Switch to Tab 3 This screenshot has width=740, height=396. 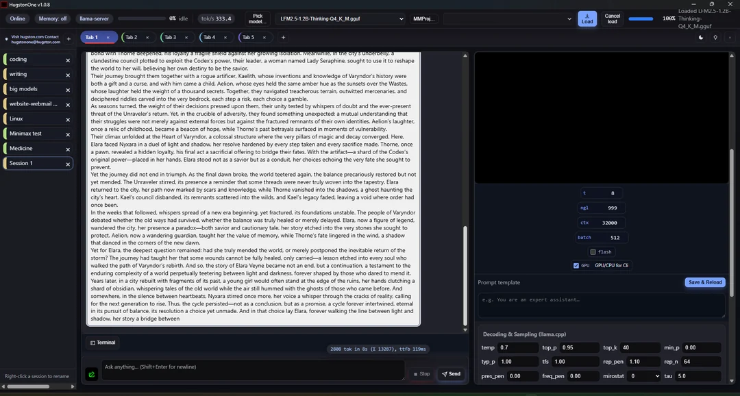coord(177,37)
